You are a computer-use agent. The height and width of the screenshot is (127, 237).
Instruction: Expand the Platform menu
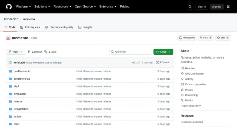(23, 7)
